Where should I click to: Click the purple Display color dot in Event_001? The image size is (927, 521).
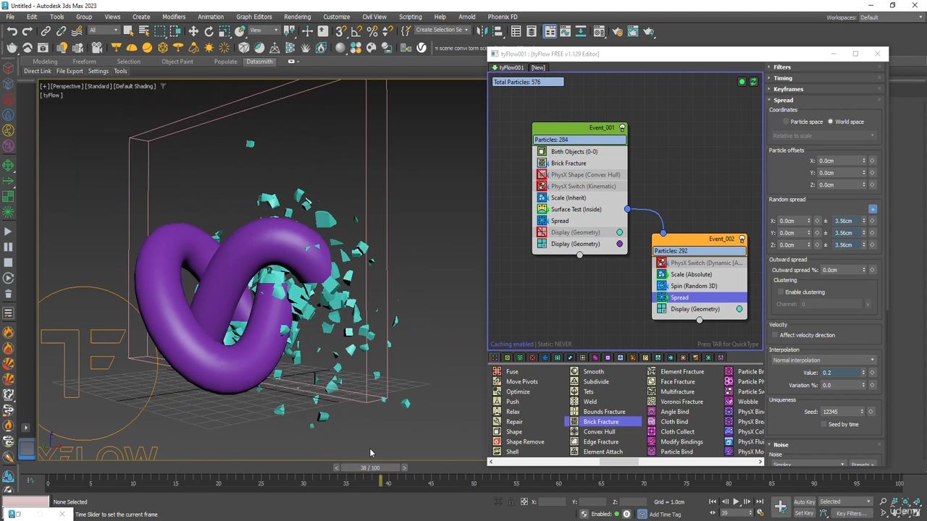[619, 244]
